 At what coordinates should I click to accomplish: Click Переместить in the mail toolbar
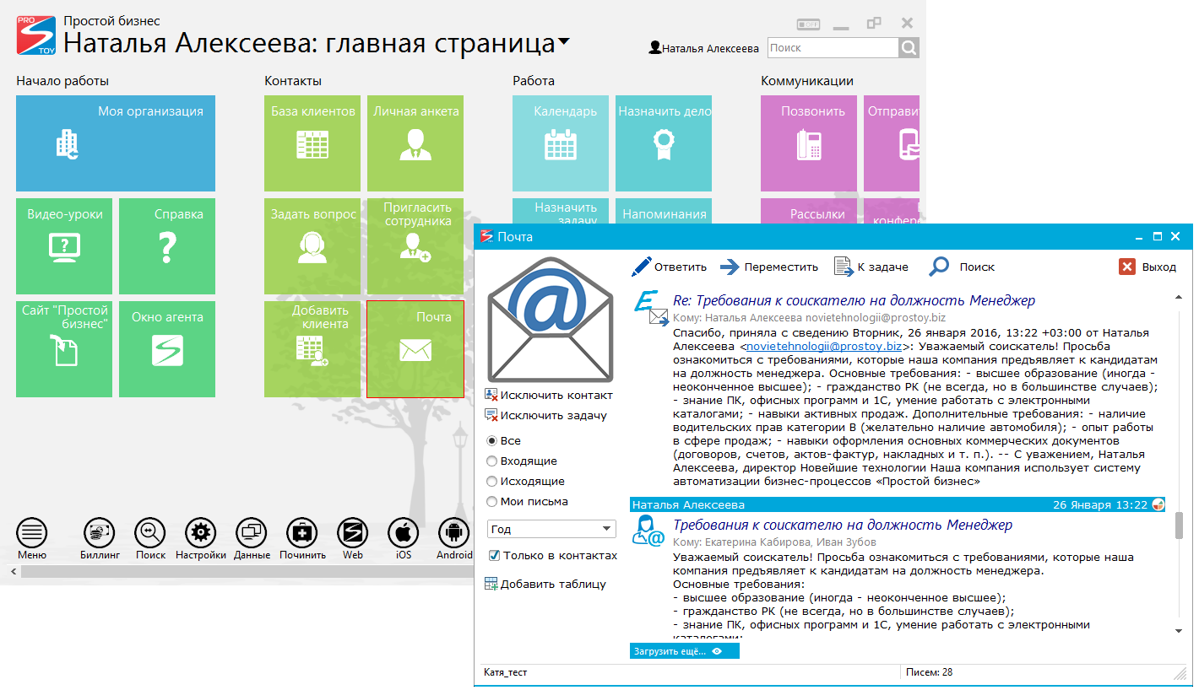(x=769, y=267)
